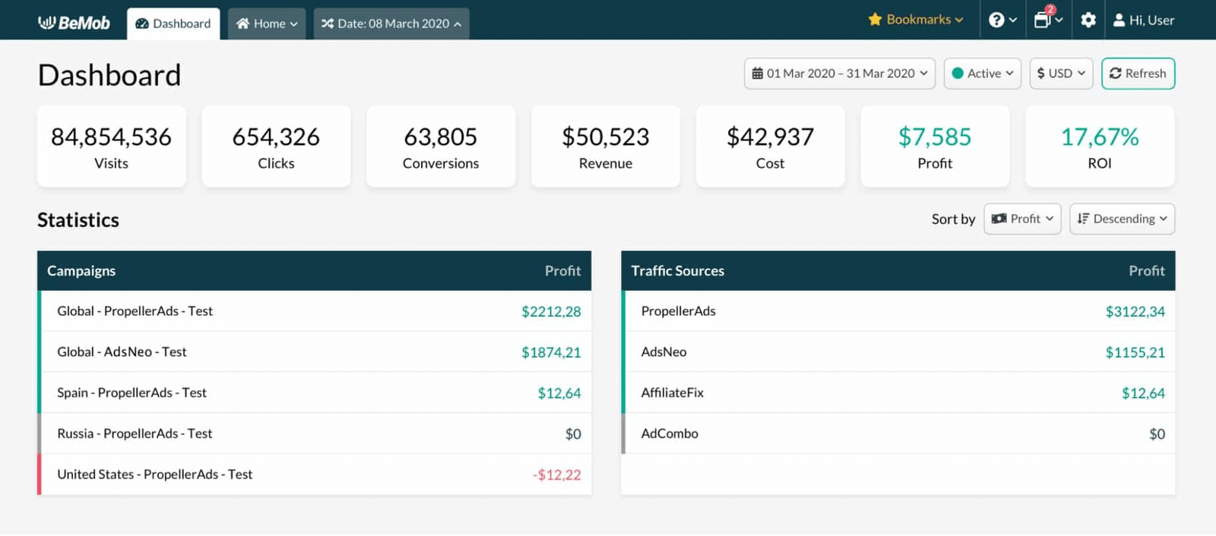1216x536 pixels.
Task: Open settings via the gear icon
Action: pyautogui.click(x=1088, y=20)
